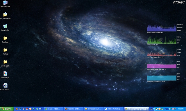The width and height of the screenshot is (186, 111).
Task: Click the 'CPU Temperature: 44°C' label
Action: coord(157,69)
